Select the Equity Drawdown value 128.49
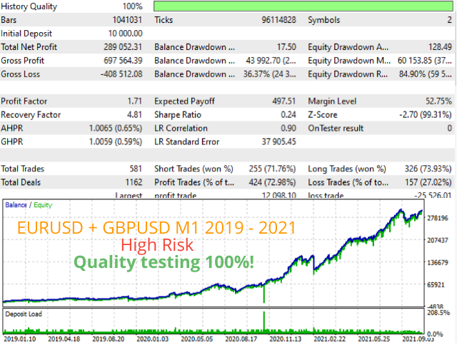The width and height of the screenshot is (457, 343). tap(440, 47)
